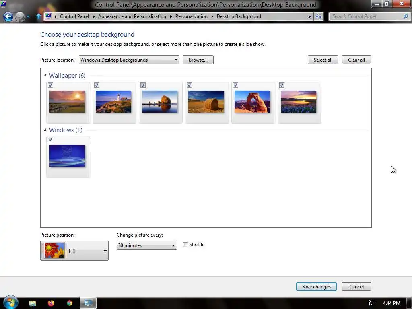Select Personalization breadcrumb
Viewport: 412px width, 309px height.
tap(191, 16)
